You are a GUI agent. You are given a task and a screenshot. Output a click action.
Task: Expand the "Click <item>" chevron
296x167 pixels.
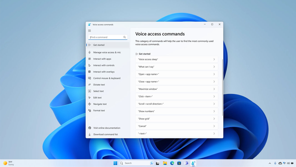coord(214,97)
